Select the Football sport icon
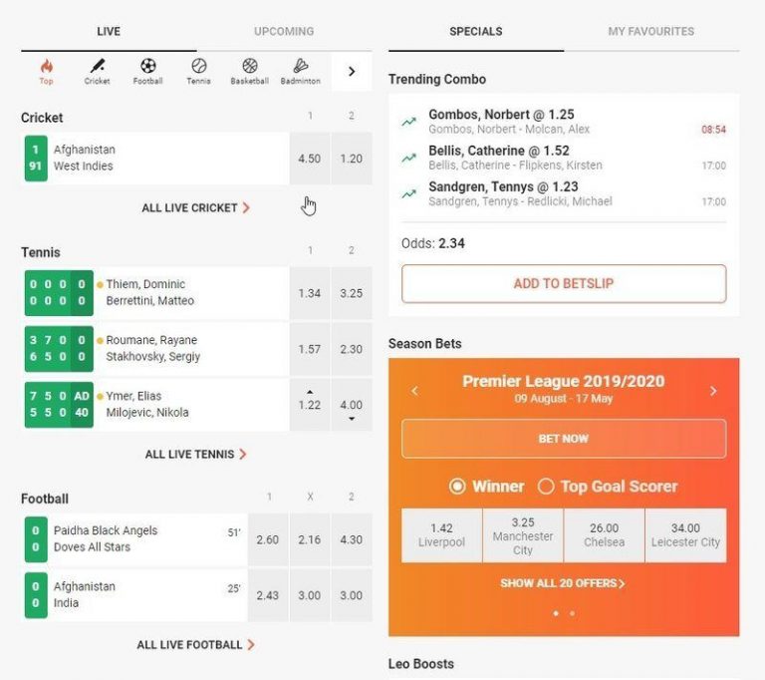 tap(148, 68)
